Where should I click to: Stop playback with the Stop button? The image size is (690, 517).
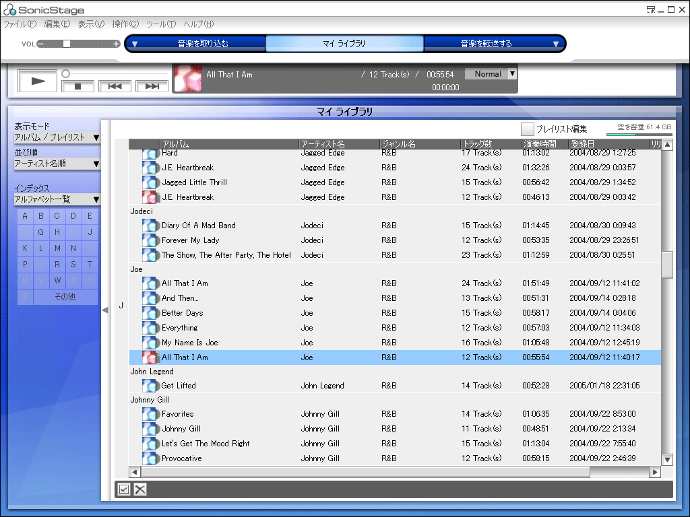coord(78,86)
